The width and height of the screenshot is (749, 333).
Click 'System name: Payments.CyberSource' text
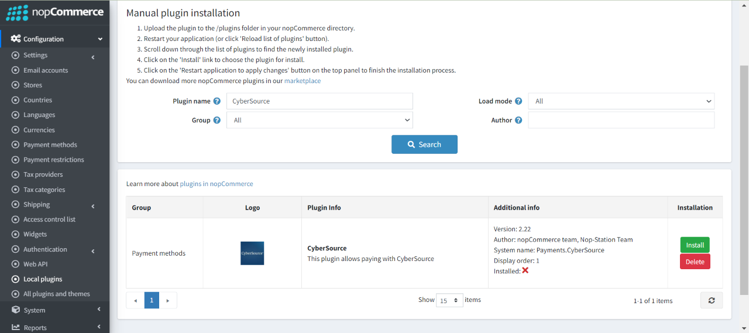click(x=549, y=250)
